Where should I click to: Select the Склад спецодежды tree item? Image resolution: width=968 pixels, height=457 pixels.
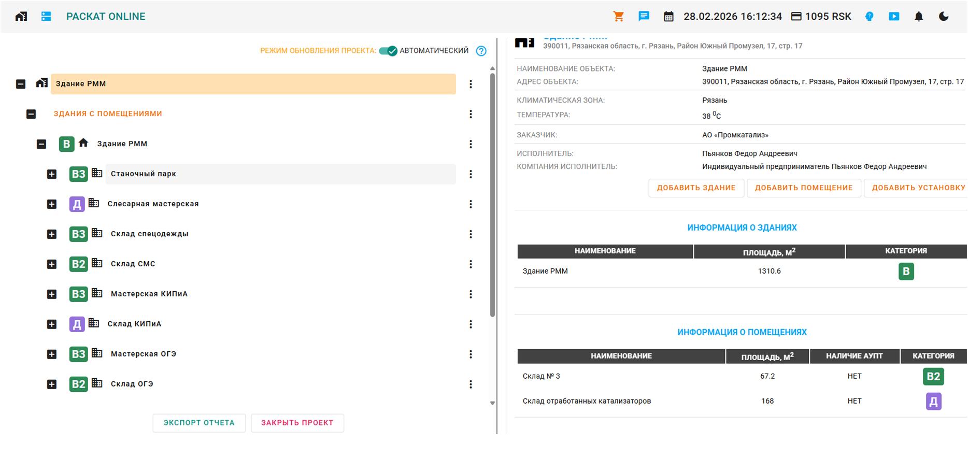[149, 234]
